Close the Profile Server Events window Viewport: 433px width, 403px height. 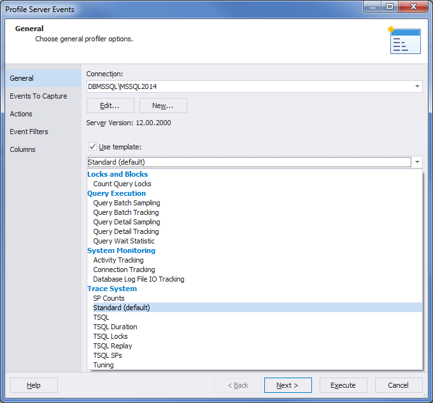pyautogui.click(x=413, y=7)
